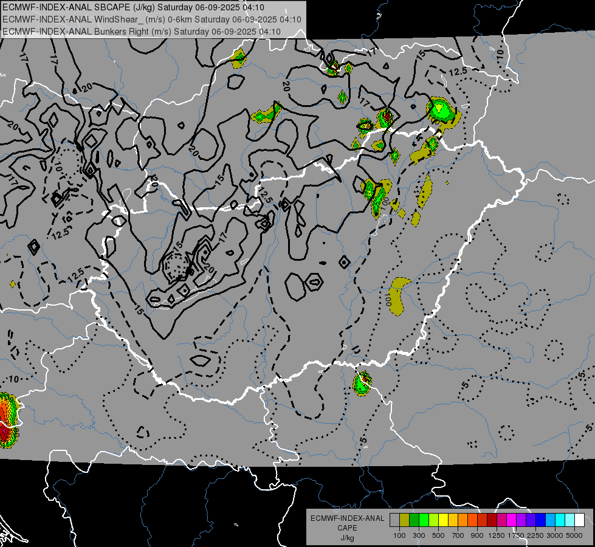Select the dark green legend swatch
595x547 pixels.
[414, 520]
